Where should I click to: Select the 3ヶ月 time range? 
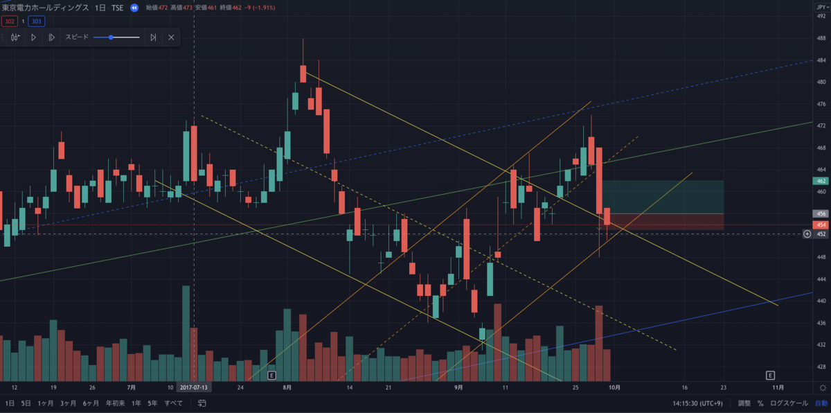(x=68, y=403)
